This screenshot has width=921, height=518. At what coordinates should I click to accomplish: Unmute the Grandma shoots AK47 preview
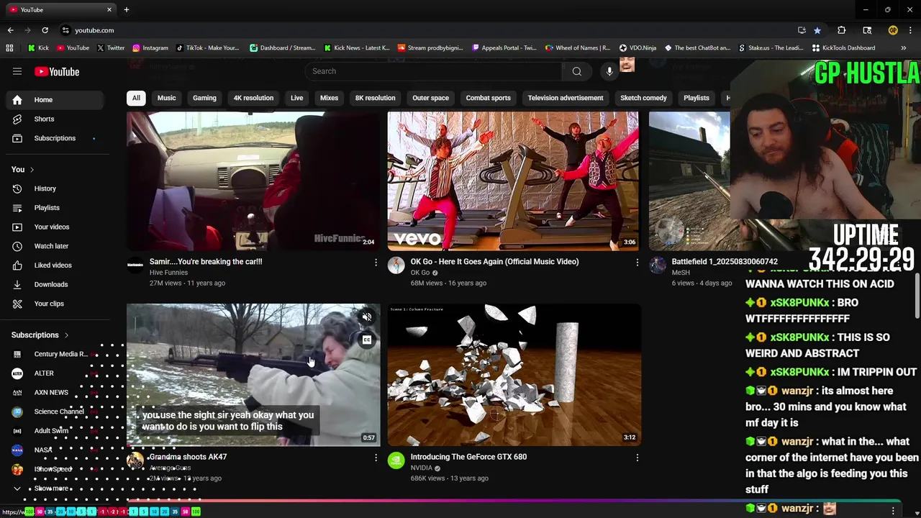point(367,317)
